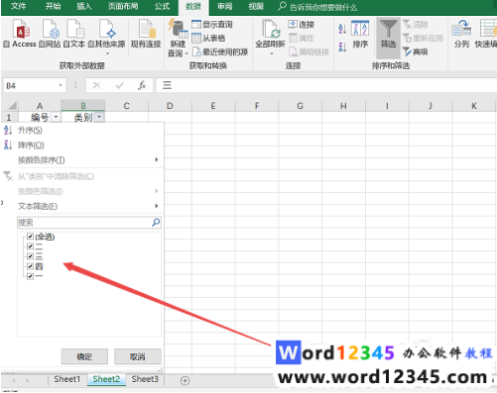497x393 pixels.
Task: Switch to the 审阅 review tab
Action: click(x=225, y=6)
